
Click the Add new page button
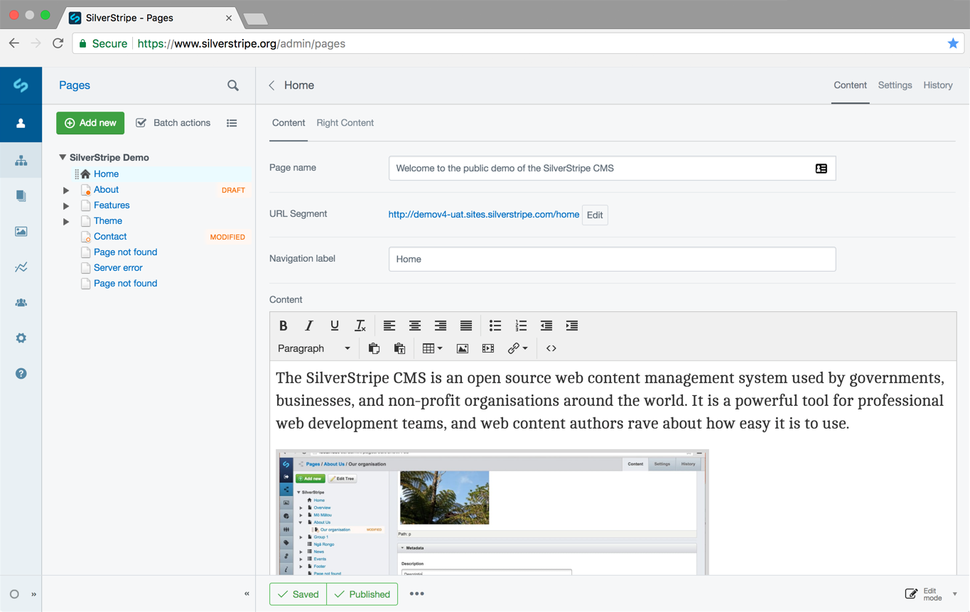click(90, 123)
